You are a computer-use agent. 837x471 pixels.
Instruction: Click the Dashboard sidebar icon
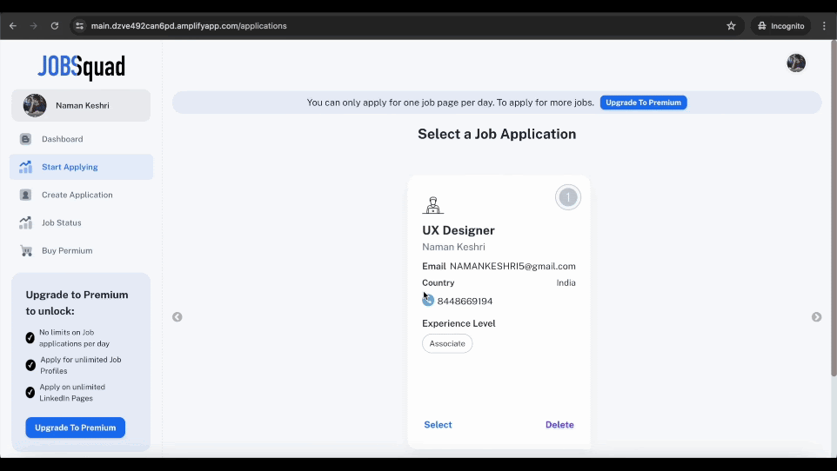click(x=25, y=139)
